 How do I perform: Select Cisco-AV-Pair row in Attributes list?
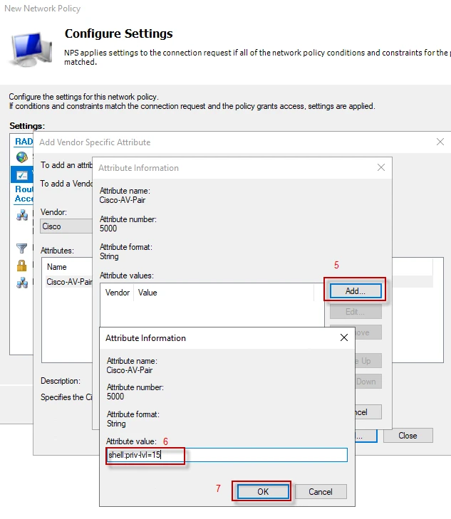[x=69, y=282]
